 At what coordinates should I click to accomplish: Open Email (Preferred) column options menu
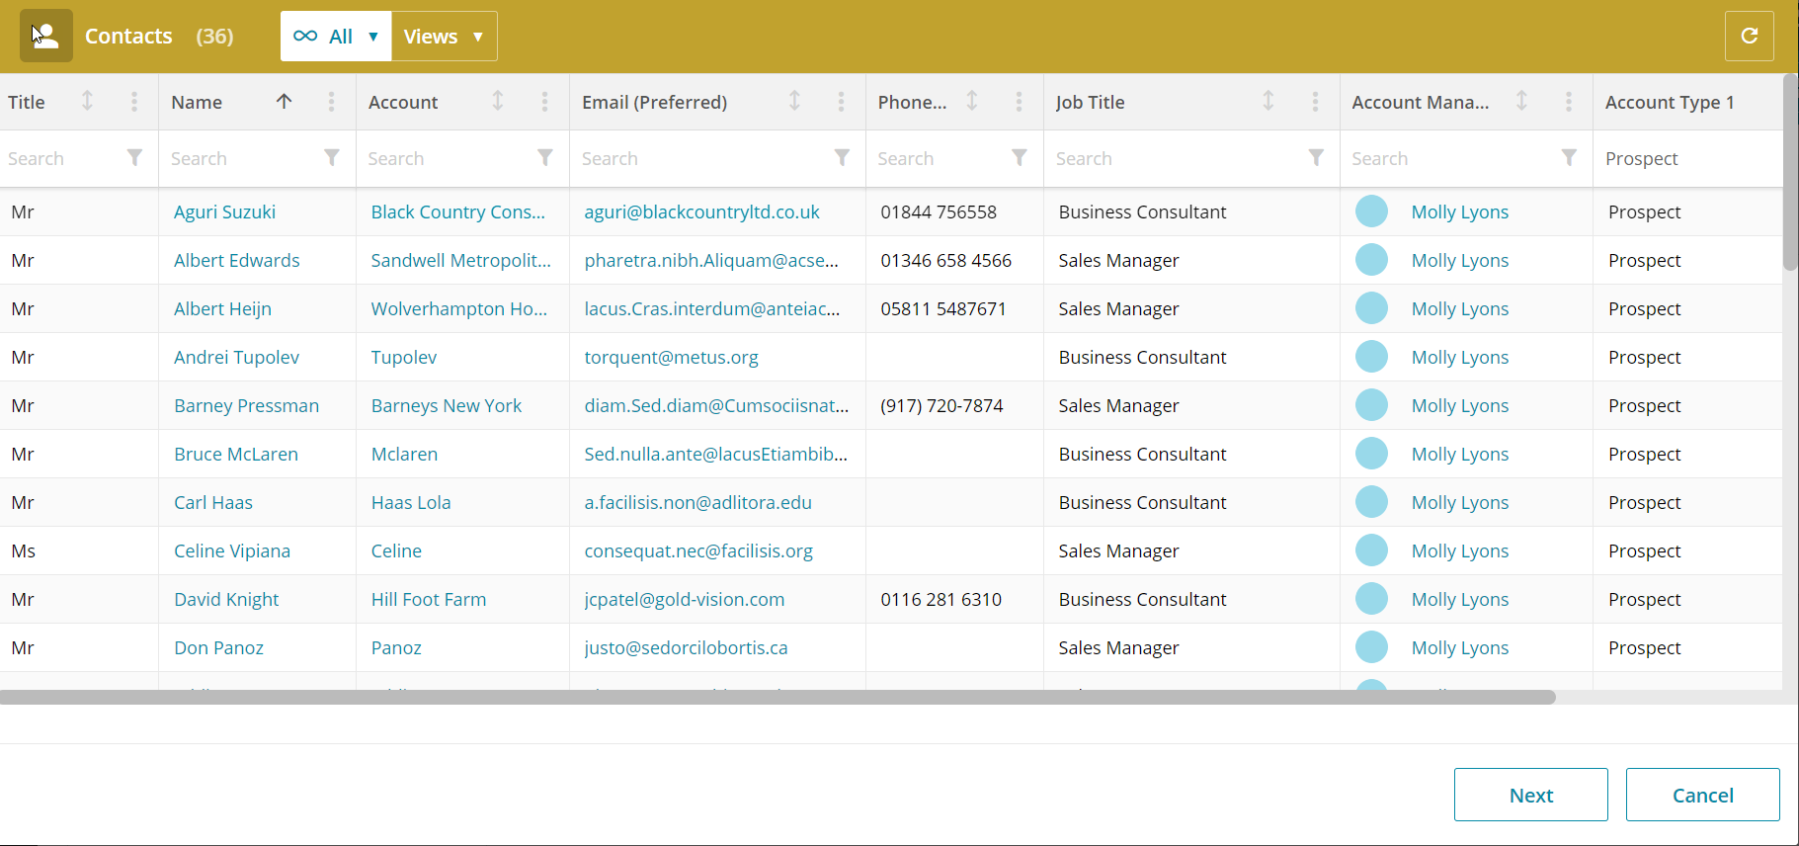pos(841,101)
